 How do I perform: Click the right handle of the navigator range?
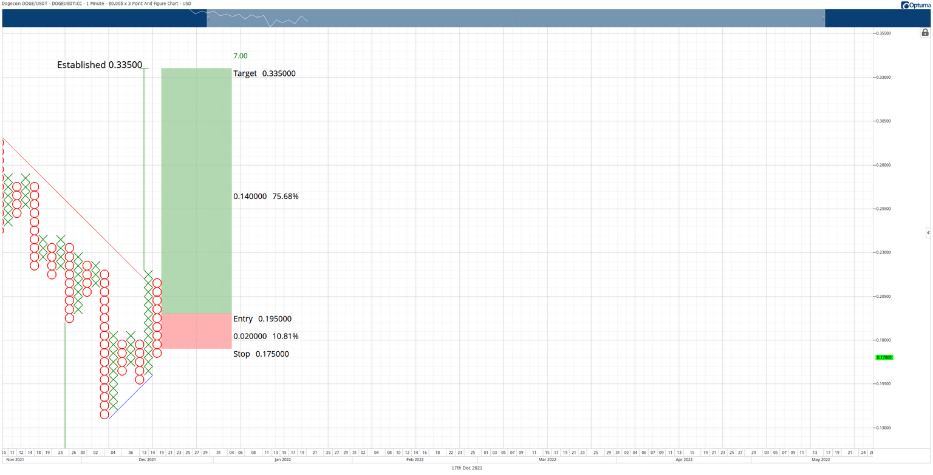[825, 18]
